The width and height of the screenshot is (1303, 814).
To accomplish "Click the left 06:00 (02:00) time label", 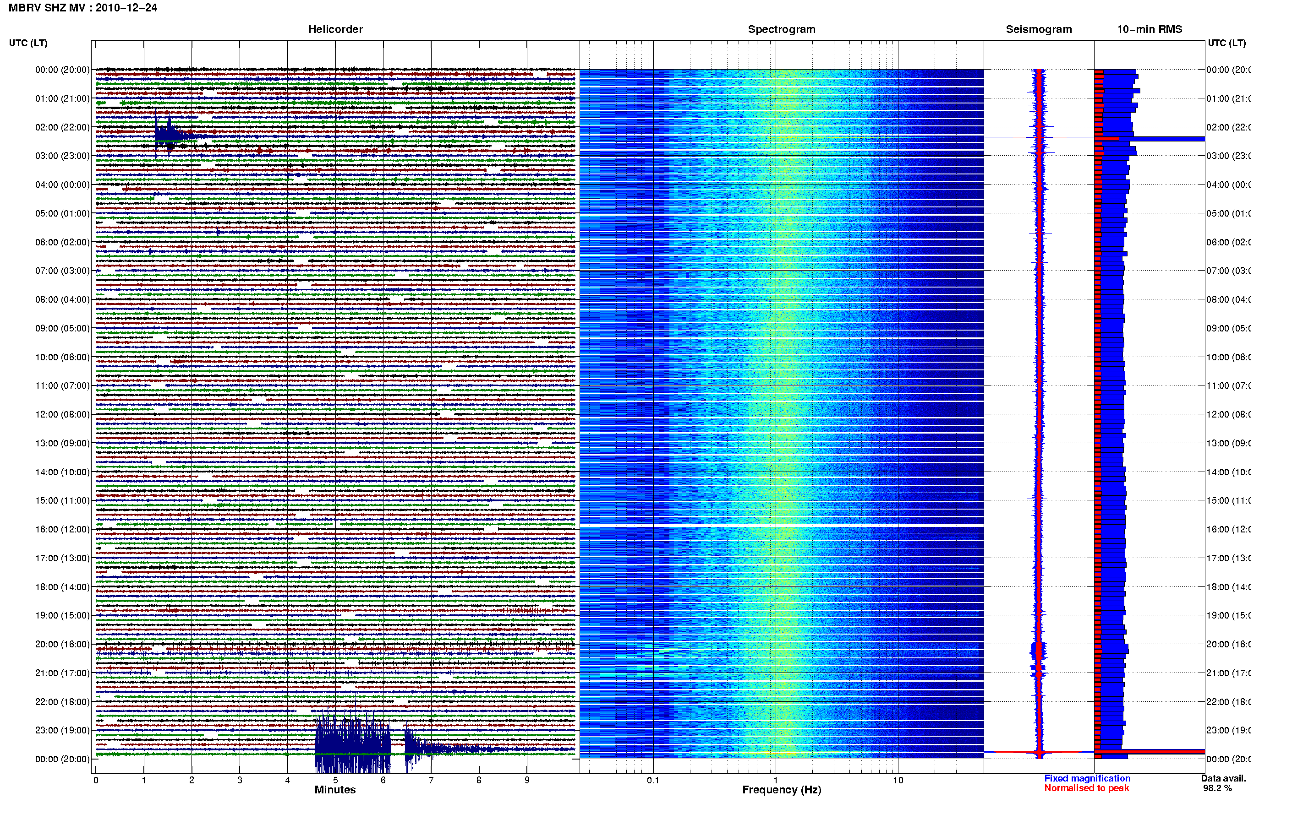I will [62, 242].
